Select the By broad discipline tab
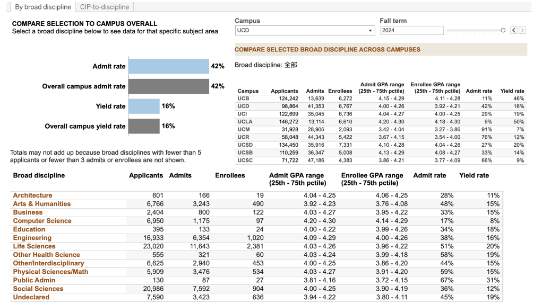The width and height of the screenshot is (542, 304). click(x=42, y=7)
